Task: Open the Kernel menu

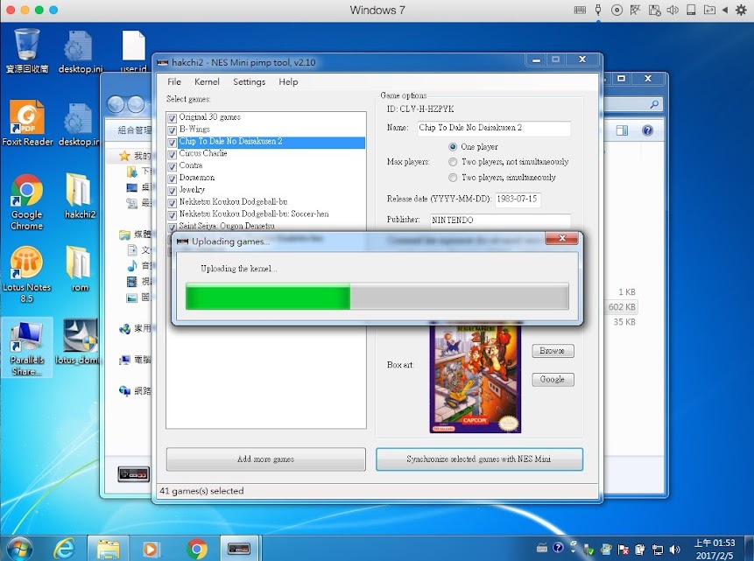Action: [207, 81]
